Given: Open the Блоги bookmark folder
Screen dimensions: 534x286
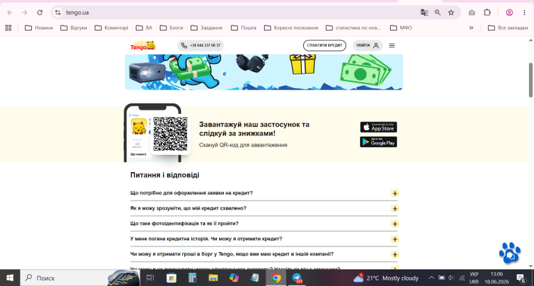Looking at the screenshot, I should (172, 28).
